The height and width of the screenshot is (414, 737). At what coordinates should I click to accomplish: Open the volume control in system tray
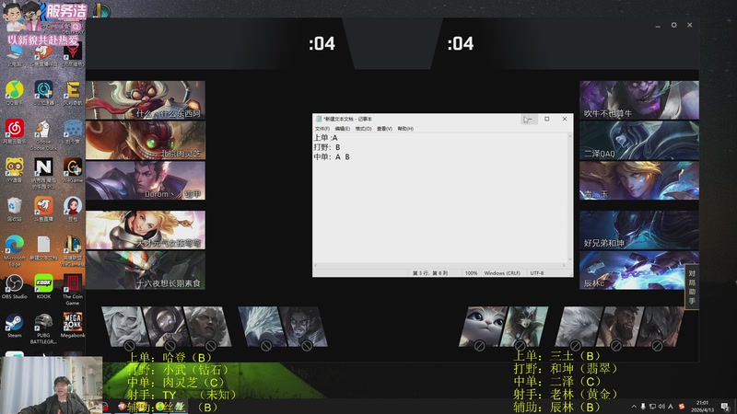click(x=661, y=407)
